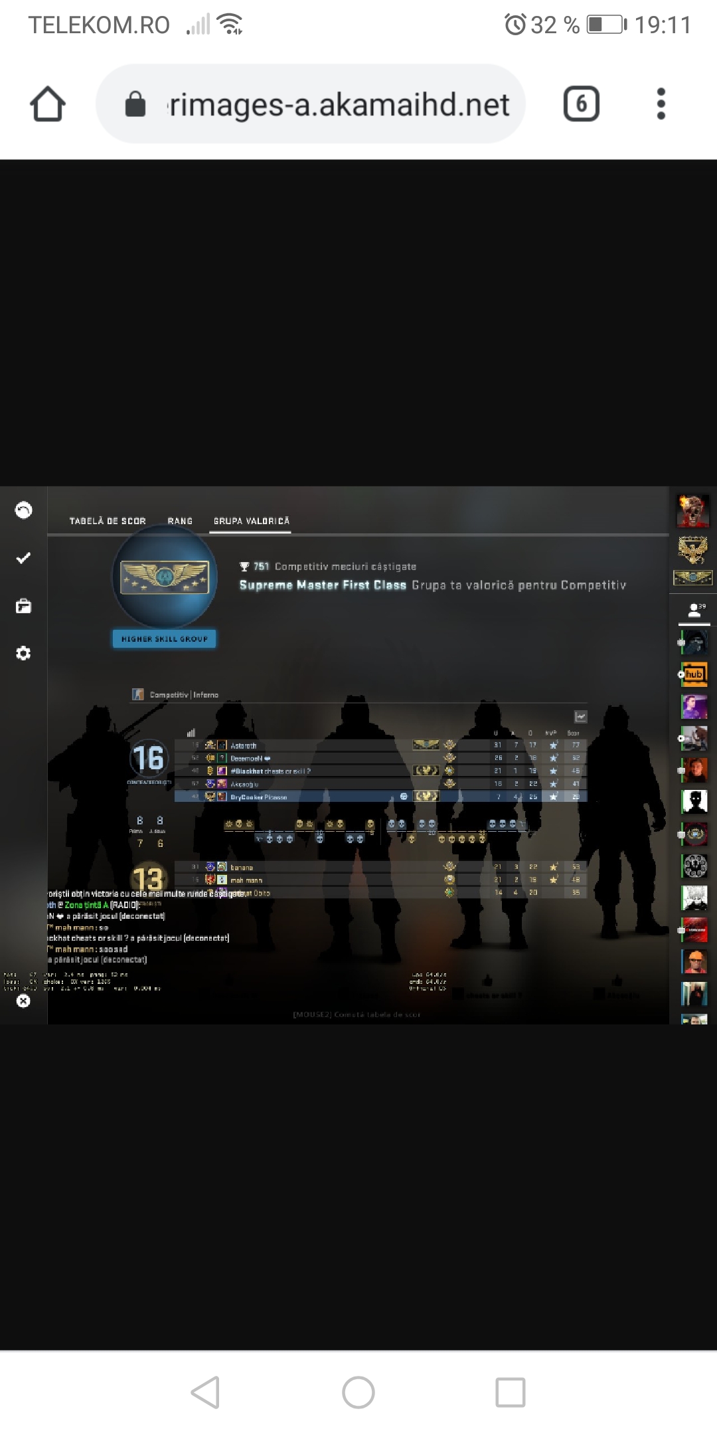Open the tab switcher showing 6
This screenshot has height=1435, width=717.
point(582,104)
